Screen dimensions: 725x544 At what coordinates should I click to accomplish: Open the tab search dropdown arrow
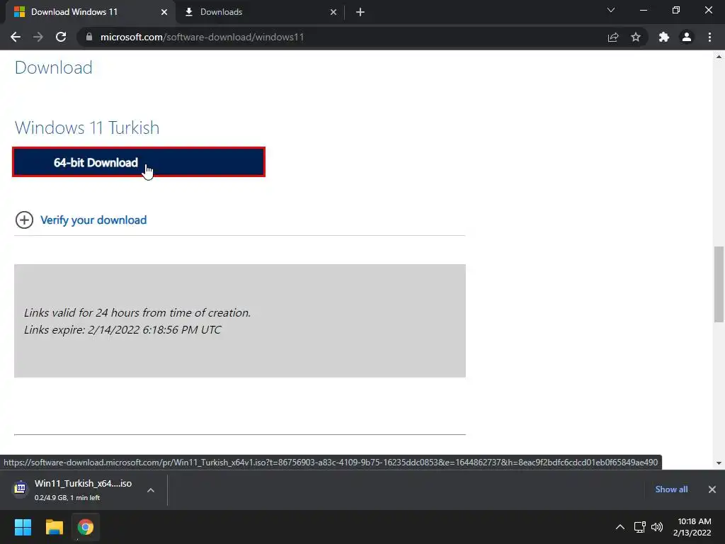point(611,10)
